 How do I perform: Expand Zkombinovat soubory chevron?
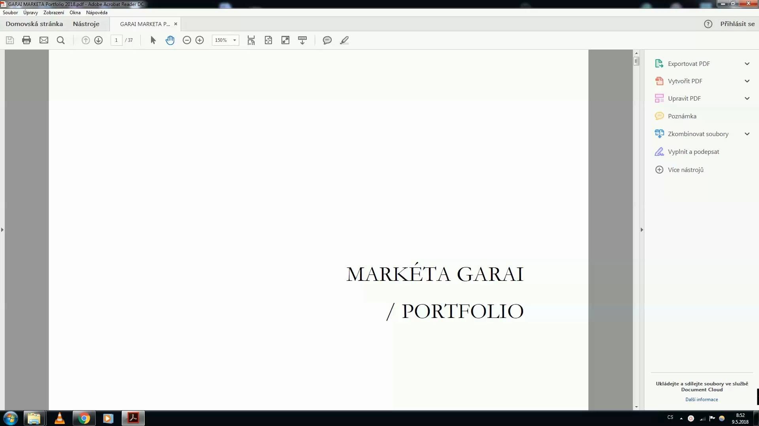pyautogui.click(x=747, y=134)
